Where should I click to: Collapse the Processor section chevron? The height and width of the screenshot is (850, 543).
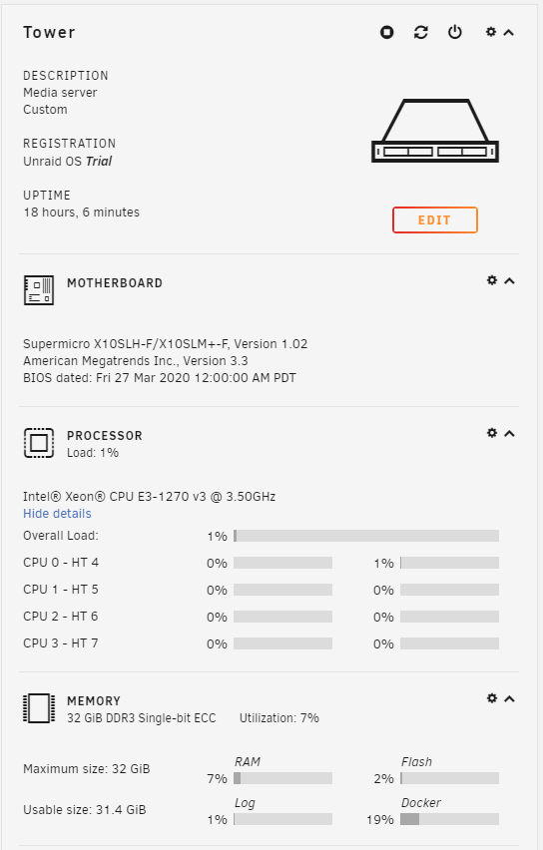pos(509,433)
